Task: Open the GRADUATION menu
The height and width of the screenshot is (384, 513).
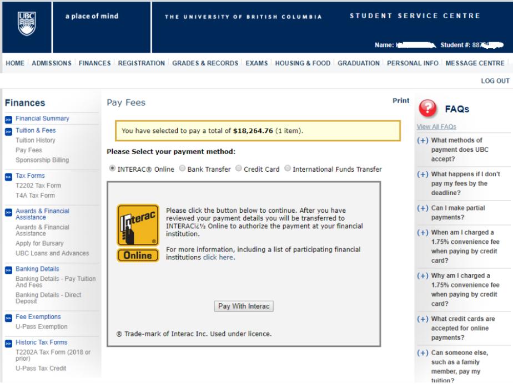Action: pyautogui.click(x=359, y=63)
